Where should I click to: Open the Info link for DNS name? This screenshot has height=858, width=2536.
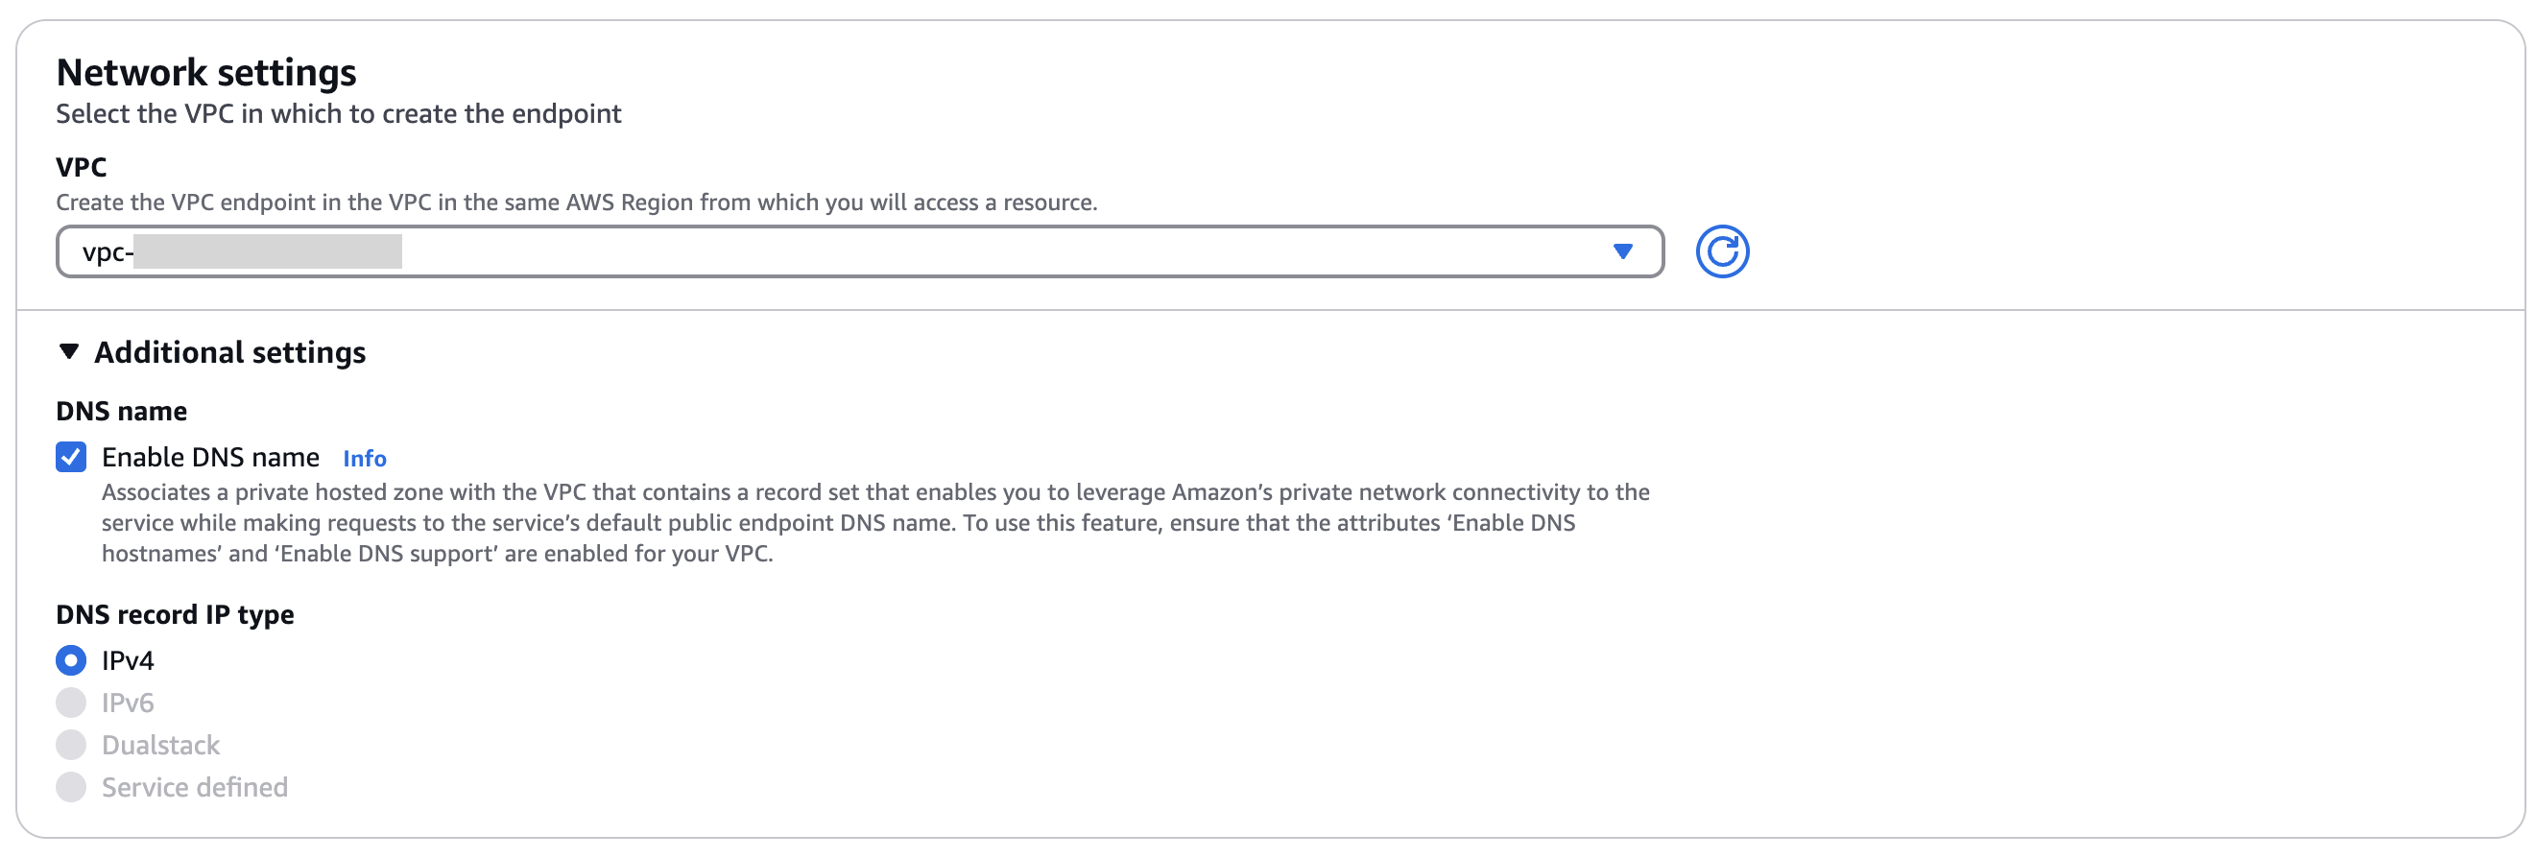coord(363,458)
